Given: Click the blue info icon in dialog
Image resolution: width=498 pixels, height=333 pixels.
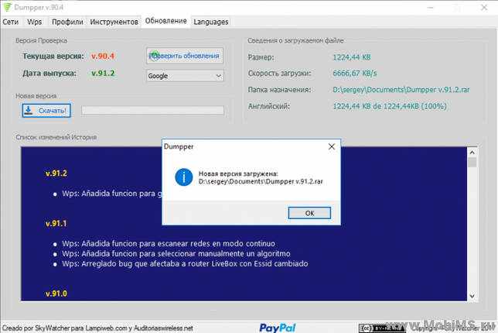Looking at the screenshot, I should click(183, 177).
